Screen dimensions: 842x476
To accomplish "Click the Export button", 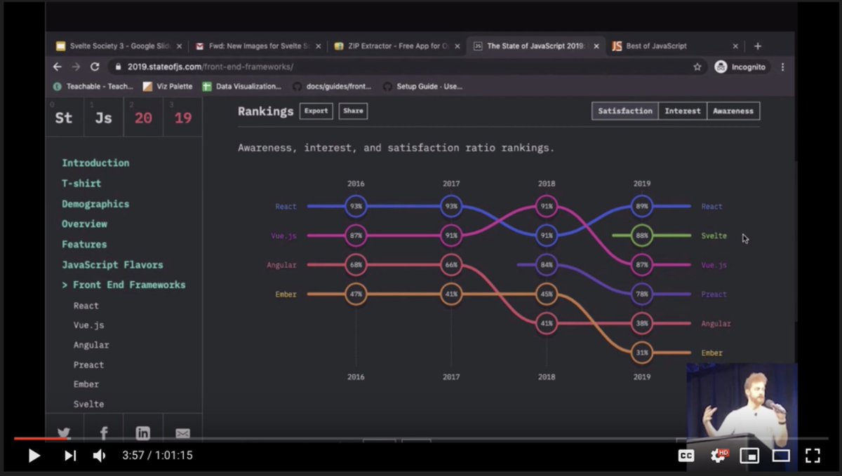I will point(316,111).
